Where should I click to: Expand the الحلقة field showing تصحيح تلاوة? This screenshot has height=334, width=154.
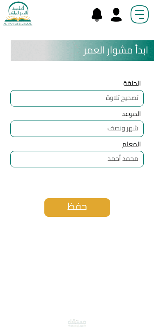(x=77, y=98)
